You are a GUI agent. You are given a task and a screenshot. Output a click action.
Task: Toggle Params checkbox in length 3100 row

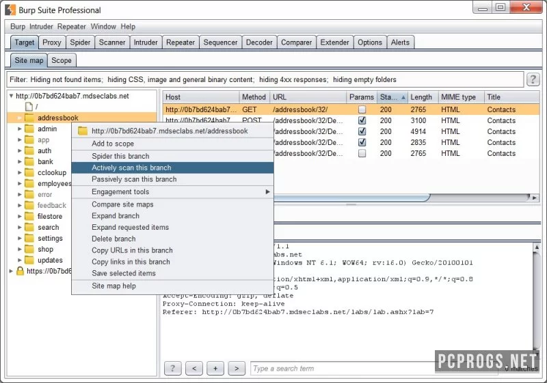coord(362,120)
